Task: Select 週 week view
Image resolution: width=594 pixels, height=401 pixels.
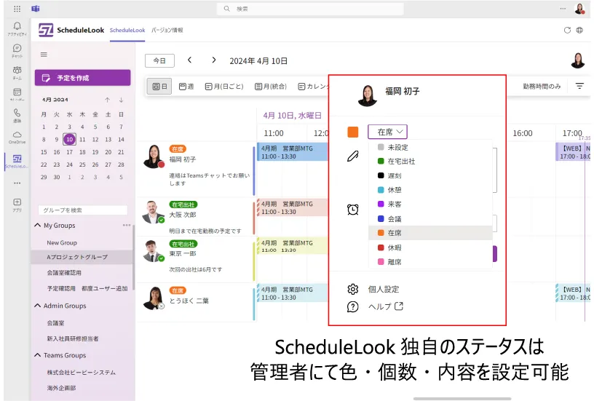Action: click(x=186, y=87)
